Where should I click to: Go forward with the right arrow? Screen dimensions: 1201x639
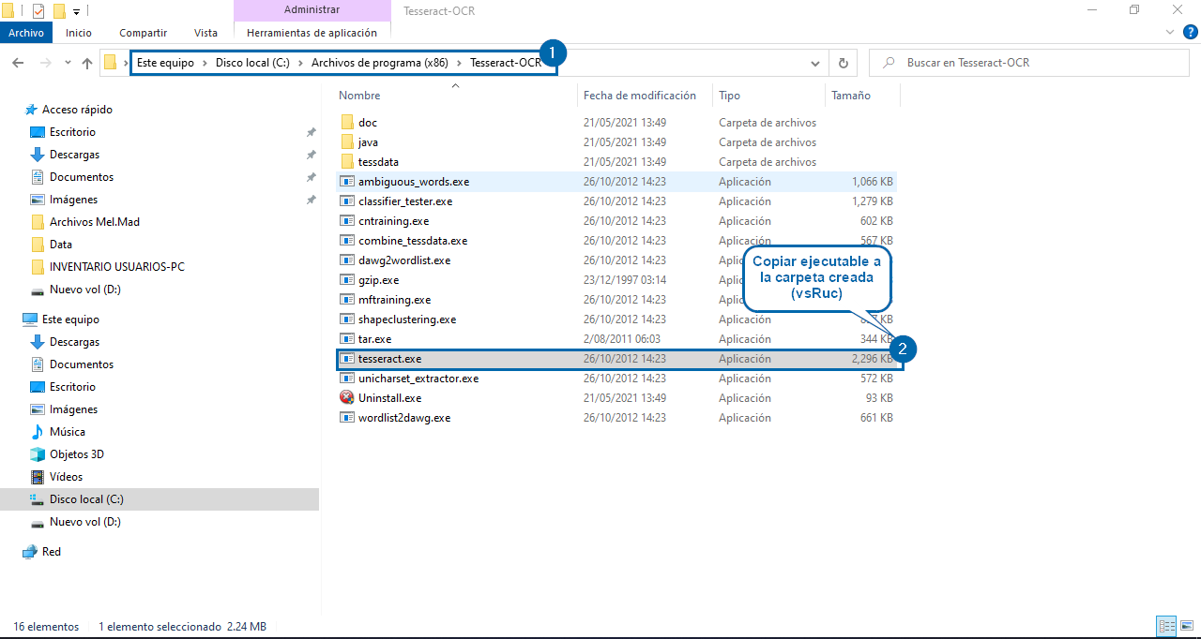coord(44,63)
